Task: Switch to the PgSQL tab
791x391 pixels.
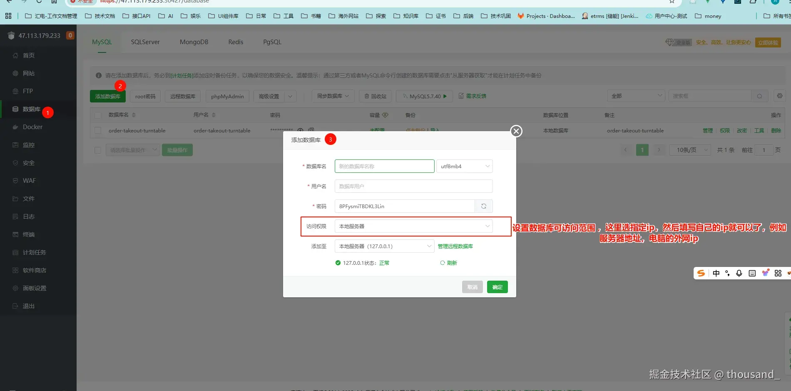Action: pos(272,42)
